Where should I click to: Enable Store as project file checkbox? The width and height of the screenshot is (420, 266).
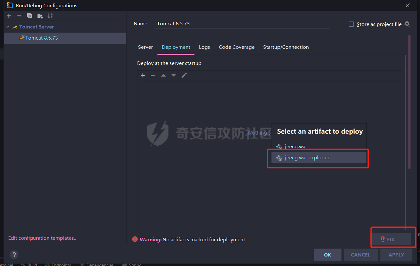(x=351, y=24)
